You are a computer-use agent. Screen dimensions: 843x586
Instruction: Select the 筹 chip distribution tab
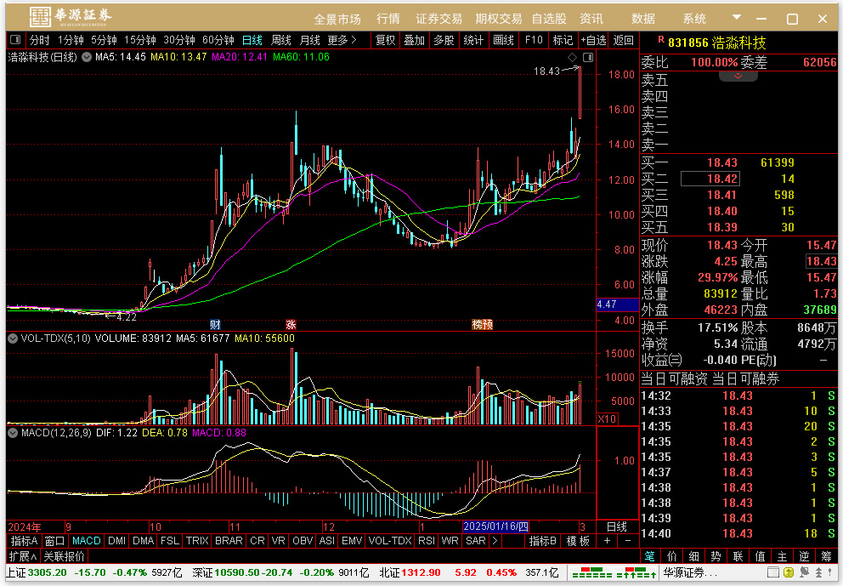click(825, 556)
